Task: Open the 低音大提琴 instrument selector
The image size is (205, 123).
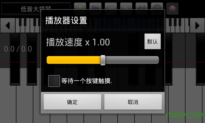Action: point(36,9)
